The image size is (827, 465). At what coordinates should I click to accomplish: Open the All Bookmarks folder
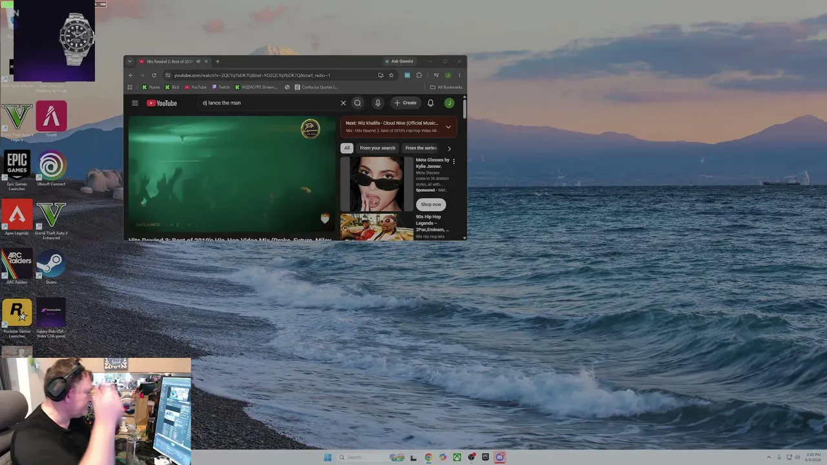pos(446,87)
